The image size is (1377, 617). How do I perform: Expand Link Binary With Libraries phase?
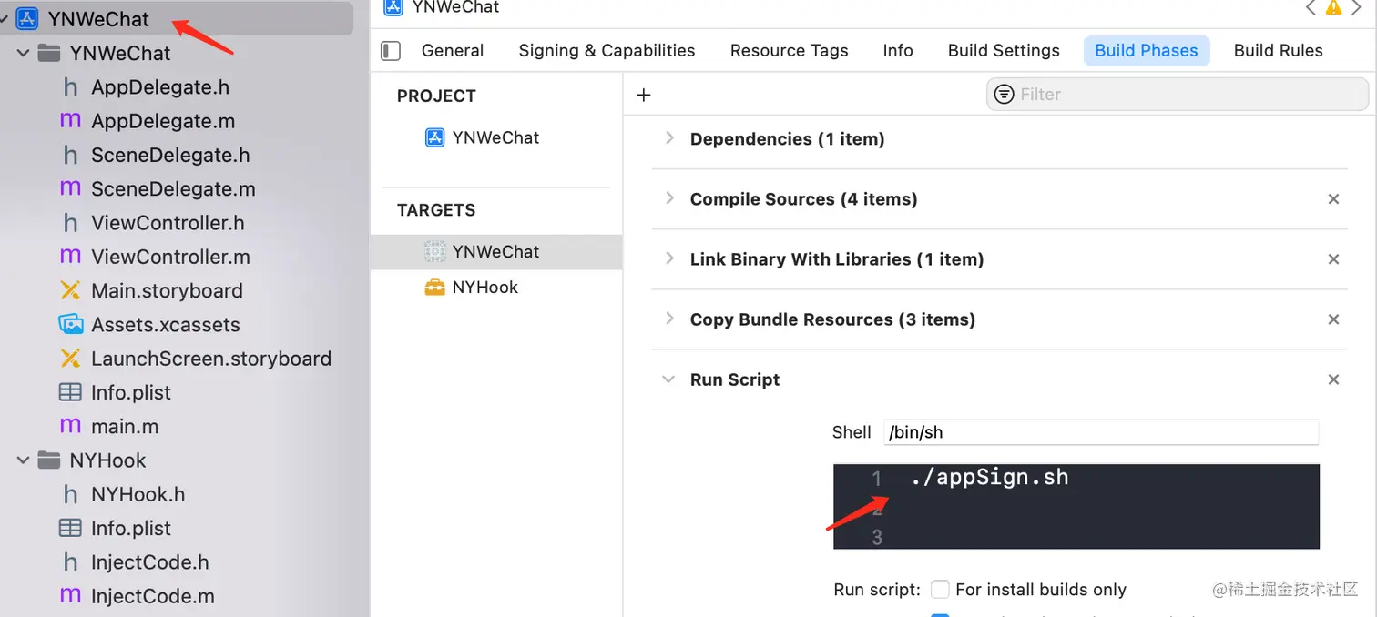pos(669,258)
